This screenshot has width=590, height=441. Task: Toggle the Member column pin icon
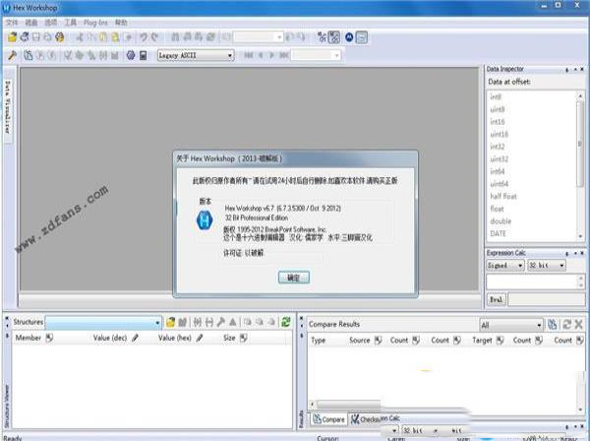pyautogui.click(x=48, y=338)
